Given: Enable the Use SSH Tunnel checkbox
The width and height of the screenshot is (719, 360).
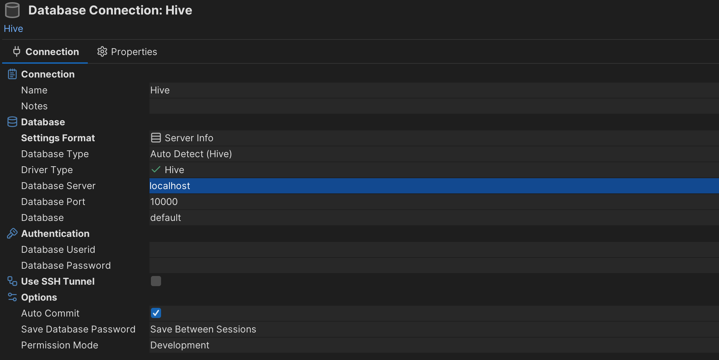Looking at the screenshot, I should tap(156, 281).
